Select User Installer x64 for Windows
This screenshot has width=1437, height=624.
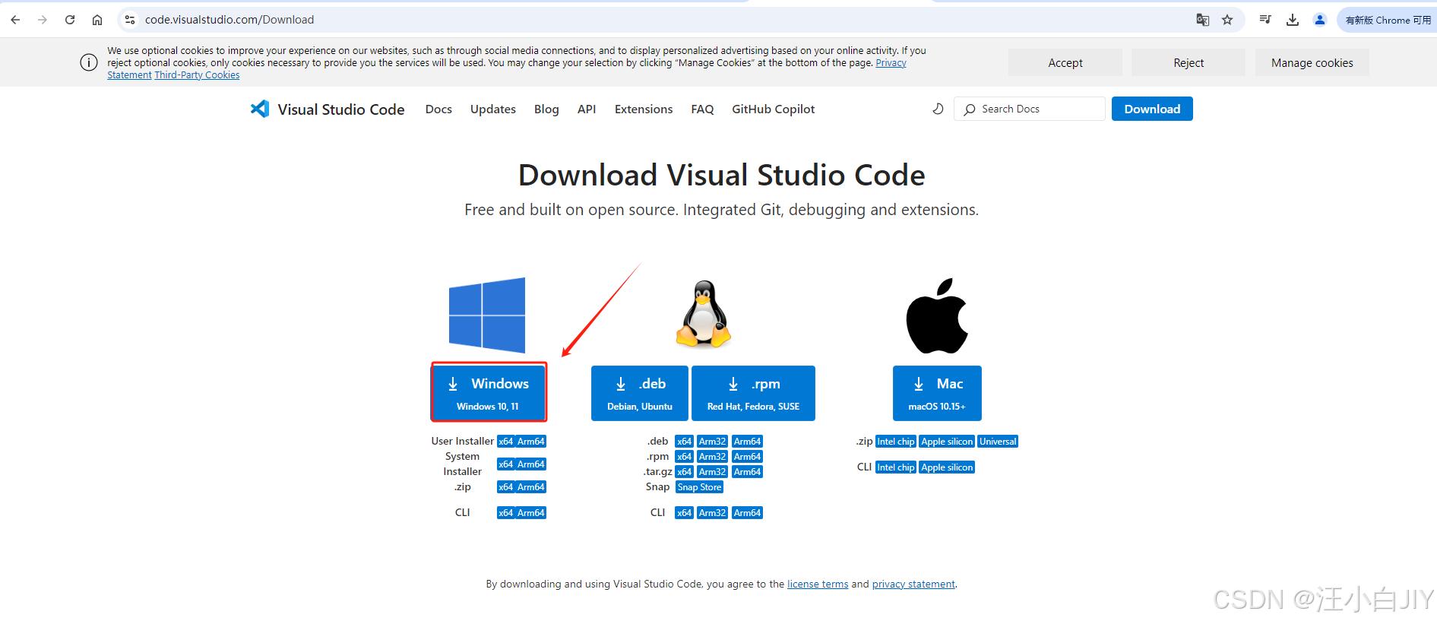point(506,442)
